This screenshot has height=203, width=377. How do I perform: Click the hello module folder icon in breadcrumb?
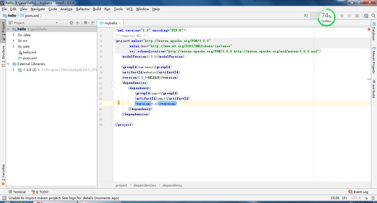[x=5, y=16]
